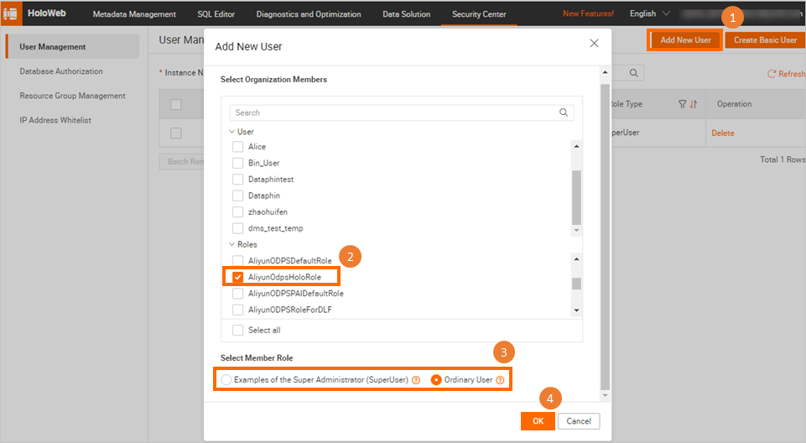The width and height of the screenshot is (806, 443).
Task: Click the 'Total 1 Rows' text
Action: point(783,159)
